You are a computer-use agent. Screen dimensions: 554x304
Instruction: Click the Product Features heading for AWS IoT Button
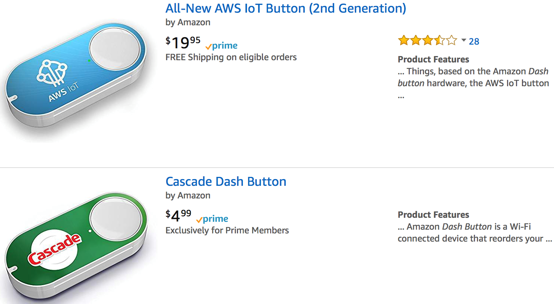coord(433,59)
